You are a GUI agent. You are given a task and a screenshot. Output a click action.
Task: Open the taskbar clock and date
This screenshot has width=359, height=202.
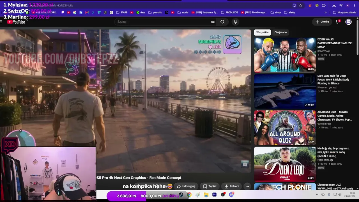coord(350,194)
